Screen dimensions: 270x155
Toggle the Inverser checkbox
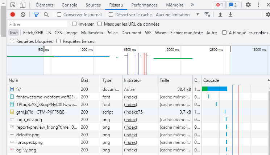tap(74, 24)
